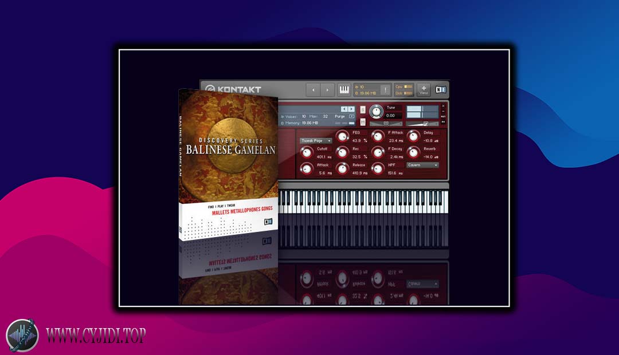Click the volume slider under level meters
The width and height of the screenshot is (619, 355).
[422, 124]
